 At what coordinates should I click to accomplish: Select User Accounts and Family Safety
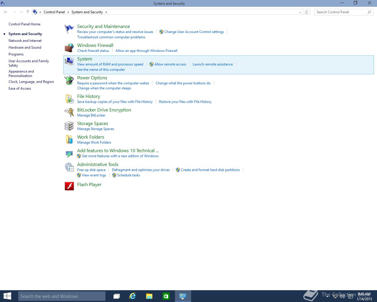[29, 63]
